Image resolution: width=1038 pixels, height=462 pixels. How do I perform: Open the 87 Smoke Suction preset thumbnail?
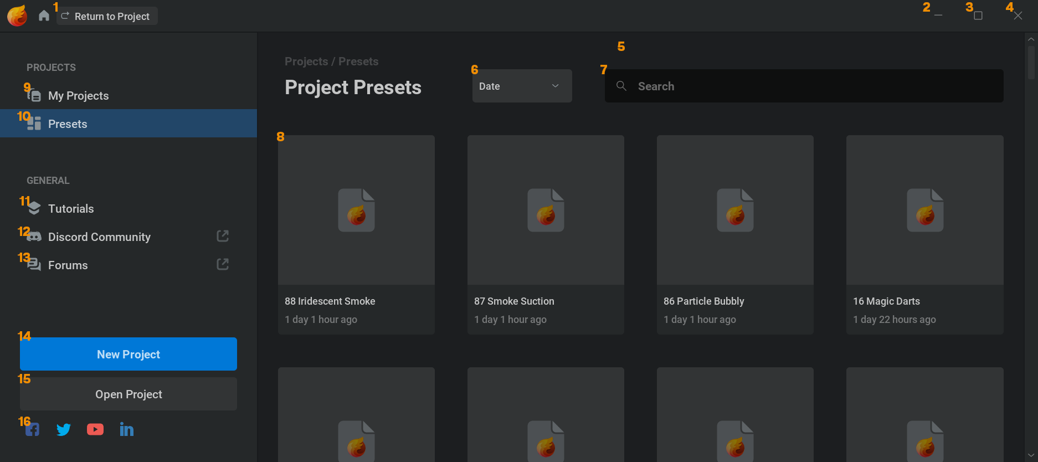coord(546,210)
